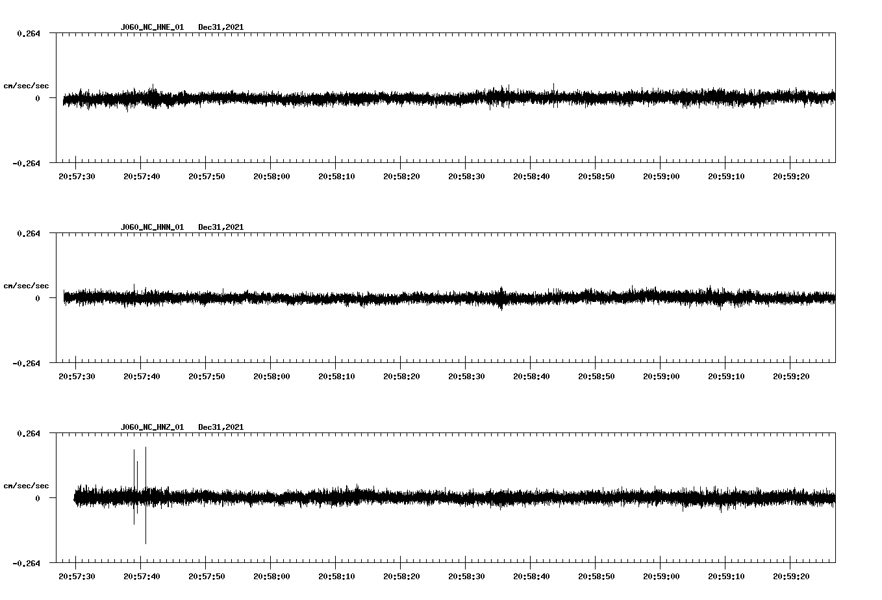
Task: Choose the 20:58:10 label on HNZ time axis
Action: tap(336, 577)
